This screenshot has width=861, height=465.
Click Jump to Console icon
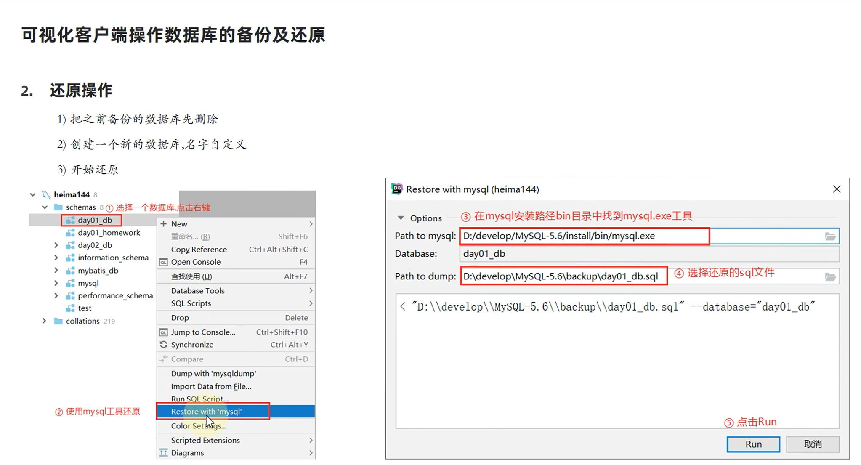[164, 332]
